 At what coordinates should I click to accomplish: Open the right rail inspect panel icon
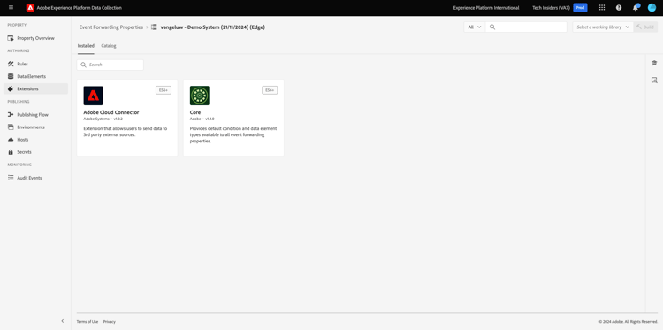coord(654,80)
